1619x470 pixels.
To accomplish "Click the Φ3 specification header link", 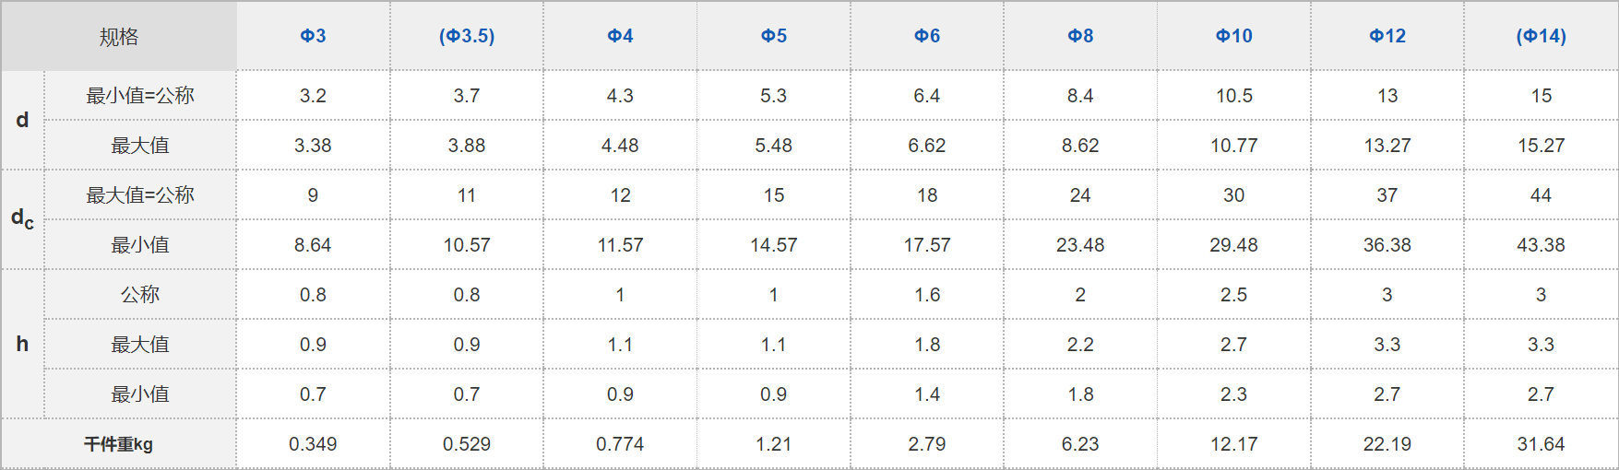I will [313, 36].
